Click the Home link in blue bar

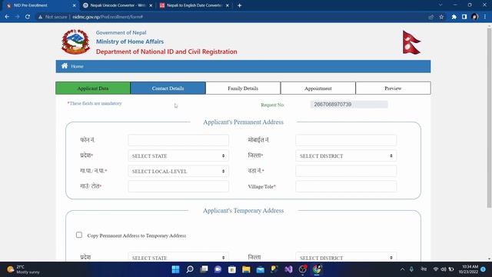point(77,66)
